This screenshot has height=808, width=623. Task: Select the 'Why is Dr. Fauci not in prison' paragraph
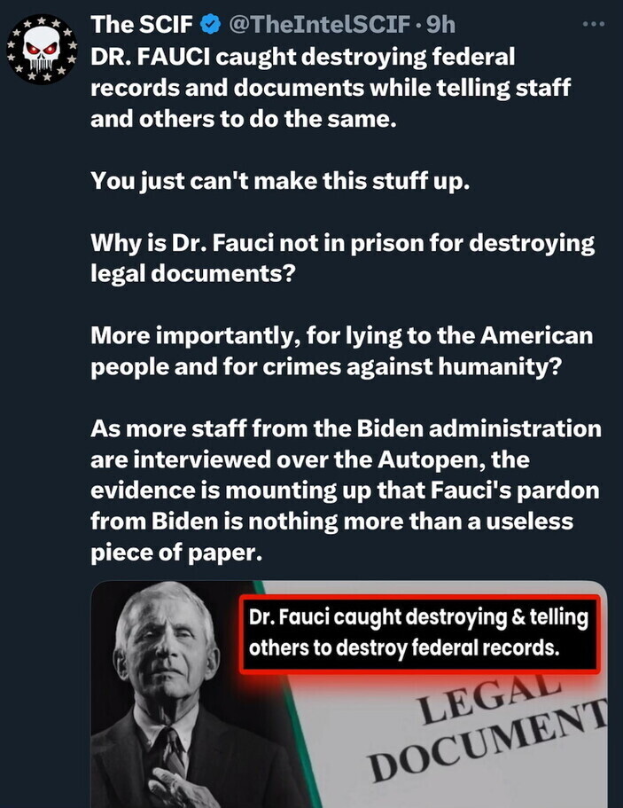[x=342, y=258]
